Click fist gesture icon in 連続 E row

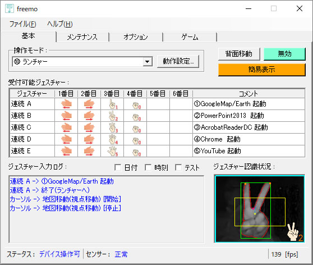pos(137,153)
